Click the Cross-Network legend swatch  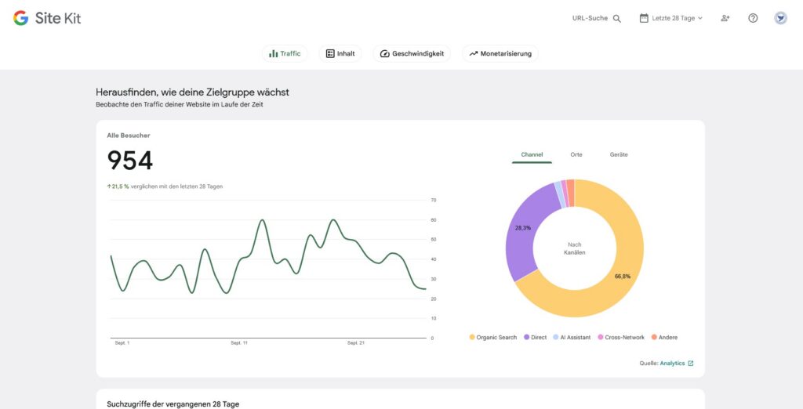coord(600,338)
